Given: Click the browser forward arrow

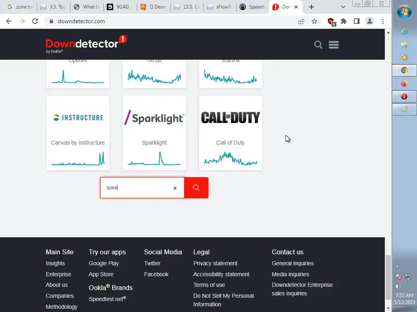Looking at the screenshot, I should click(x=22, y=21).
